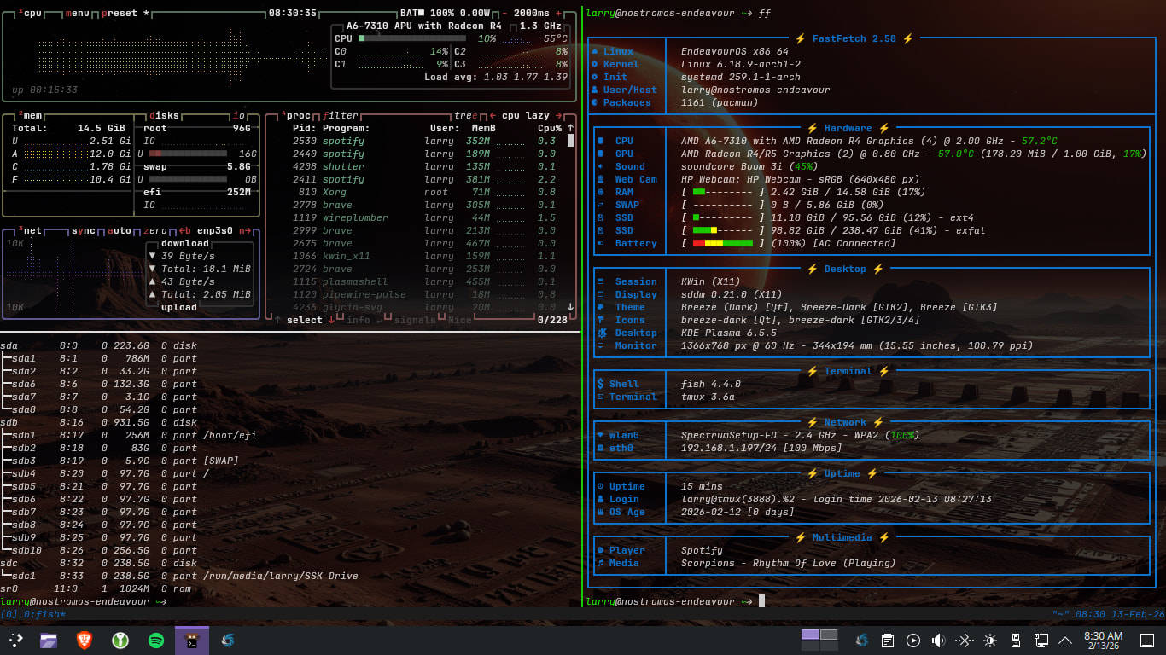Click the application launcher icon
This screenshot has width=1166, height=655.
pyautogui.click(x=15, y=641)
